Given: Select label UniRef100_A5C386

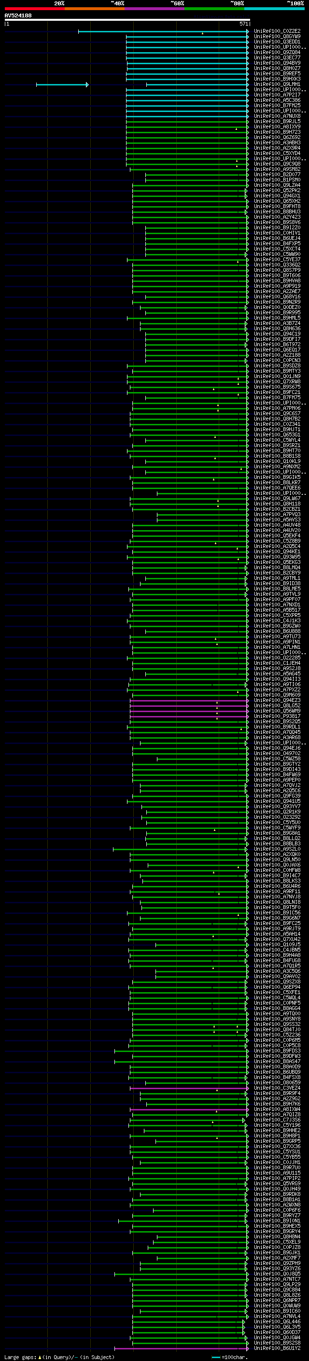Looking at the screenshot, I should (x=277, y=100).
